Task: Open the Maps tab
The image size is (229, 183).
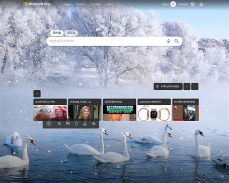Action: tap(110, 4)
